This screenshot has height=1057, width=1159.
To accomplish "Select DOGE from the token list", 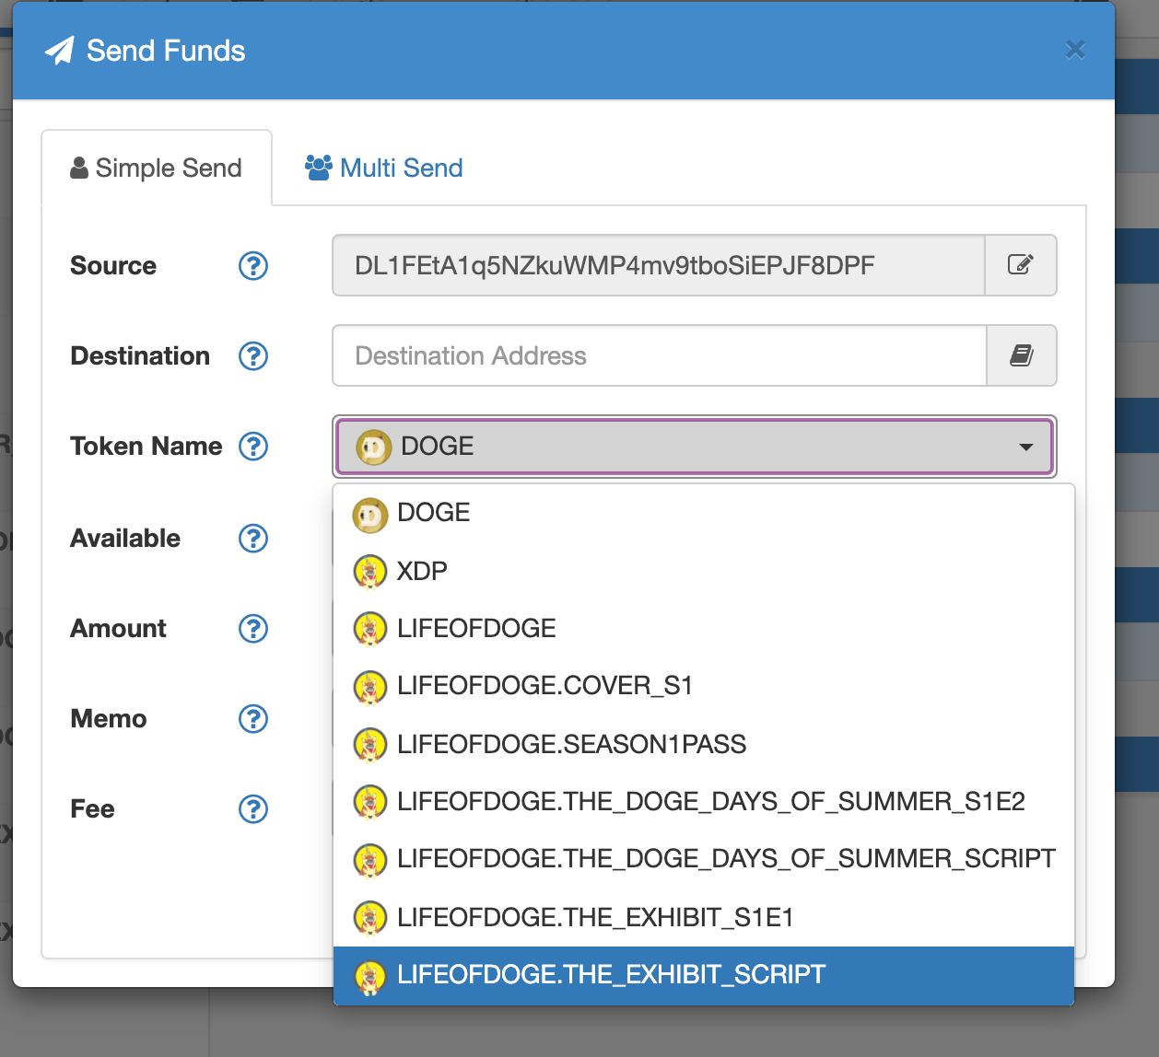I will point(704,513).
